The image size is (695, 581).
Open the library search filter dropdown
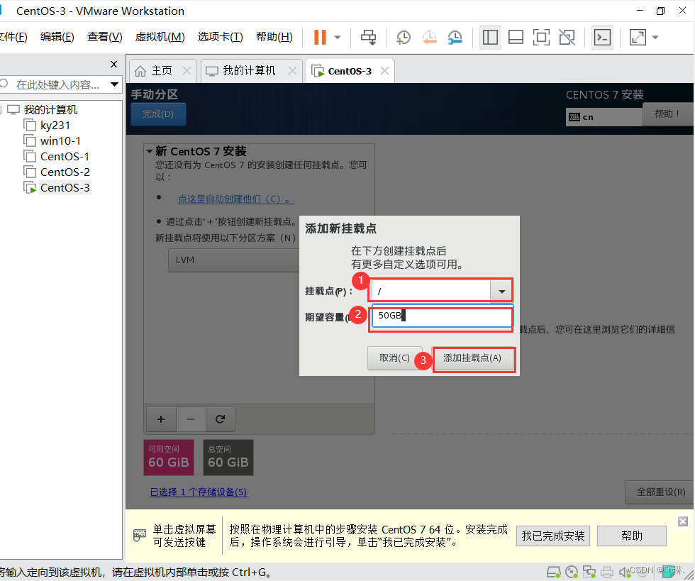(x=114, y=84)
